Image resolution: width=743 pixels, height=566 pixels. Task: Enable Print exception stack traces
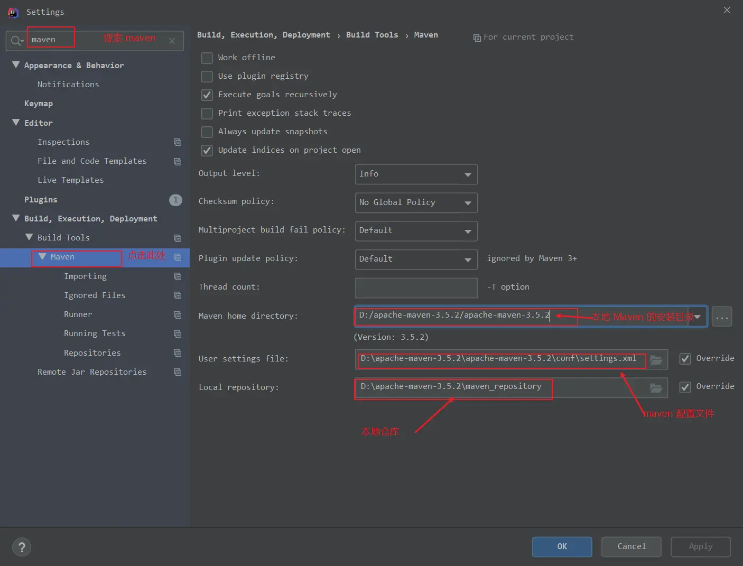pos(207,113)
